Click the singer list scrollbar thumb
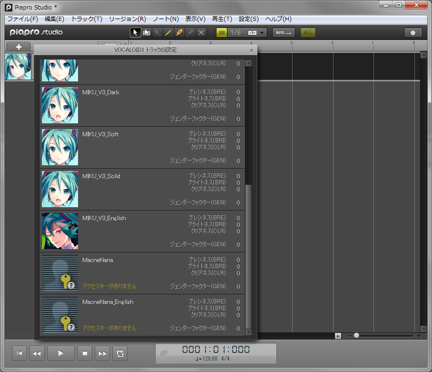Screen dimensions: 432x372 248,257
